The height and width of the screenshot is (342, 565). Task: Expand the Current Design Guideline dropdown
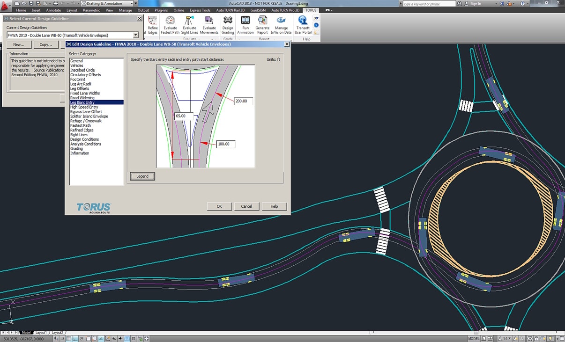tap(135, 36)
